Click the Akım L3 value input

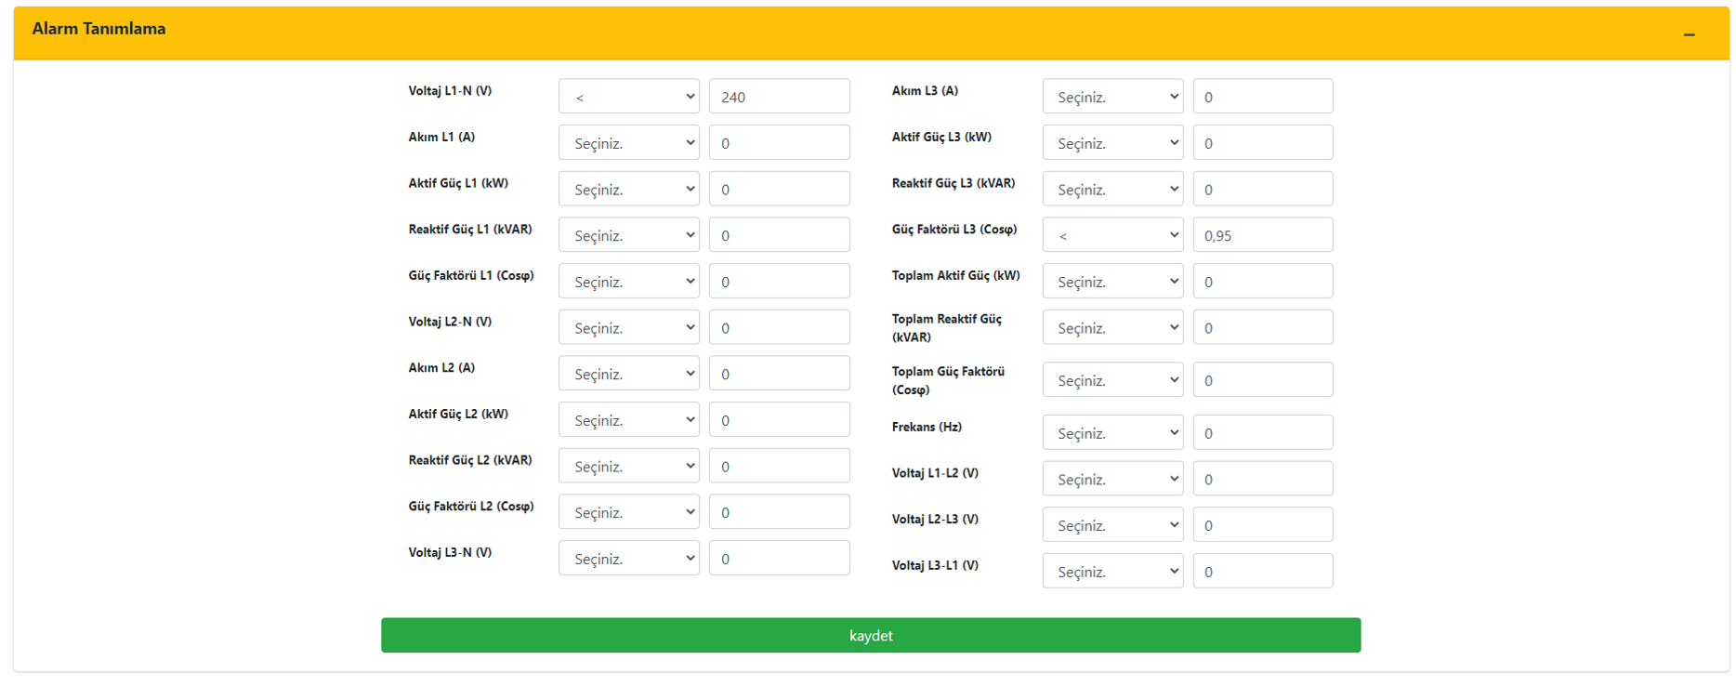pyautogui.click(x=1263, y=97)
